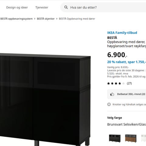Open the Tjenester menu
This screenshot has height=146, width=146.
pos(42,7)
